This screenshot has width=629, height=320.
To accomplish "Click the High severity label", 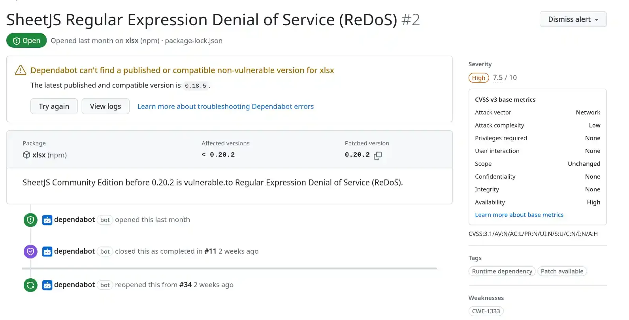I will pyautogui.click(x=479, y=78).
